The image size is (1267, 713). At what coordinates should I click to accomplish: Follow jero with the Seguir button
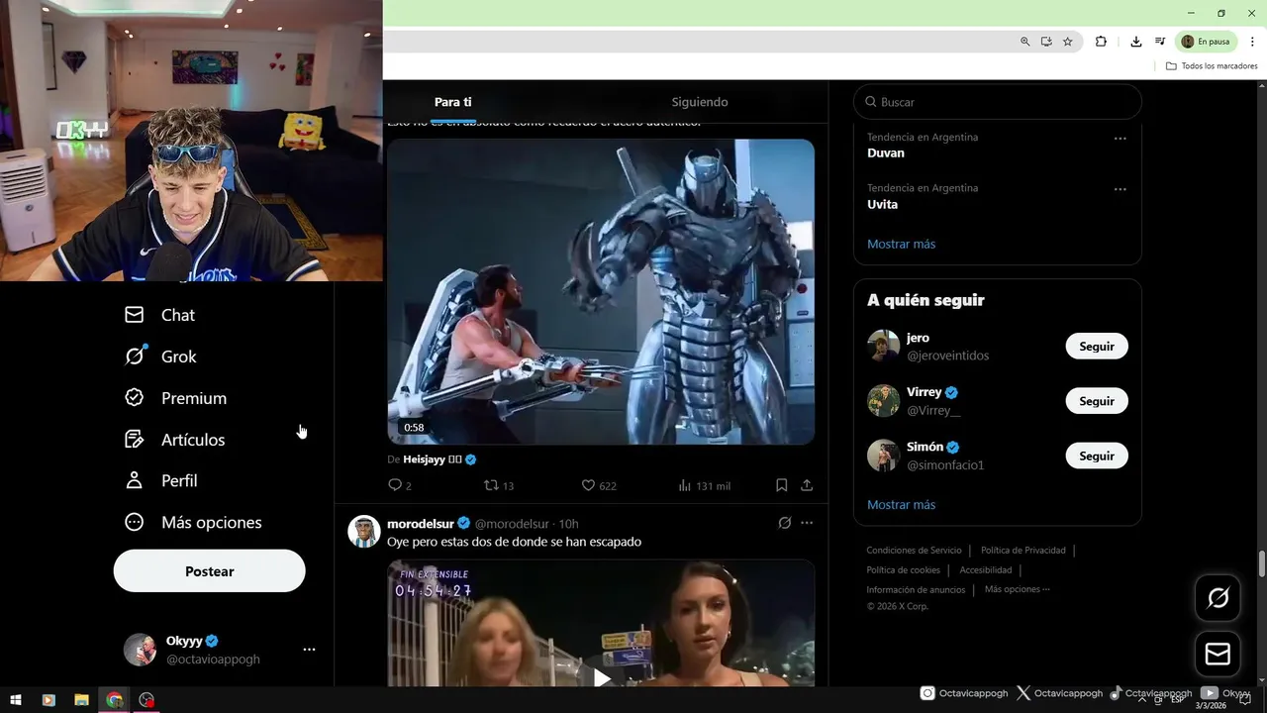(x=1097, y=347)
